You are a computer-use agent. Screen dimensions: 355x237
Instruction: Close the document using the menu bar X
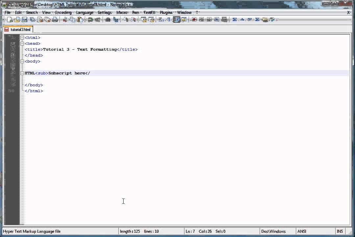[349, 13]
